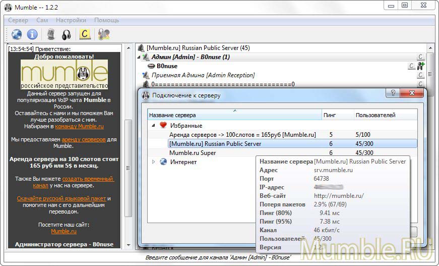Click the users icon in the toolbar
The image size is (439, 266).
tap(104, 34)
